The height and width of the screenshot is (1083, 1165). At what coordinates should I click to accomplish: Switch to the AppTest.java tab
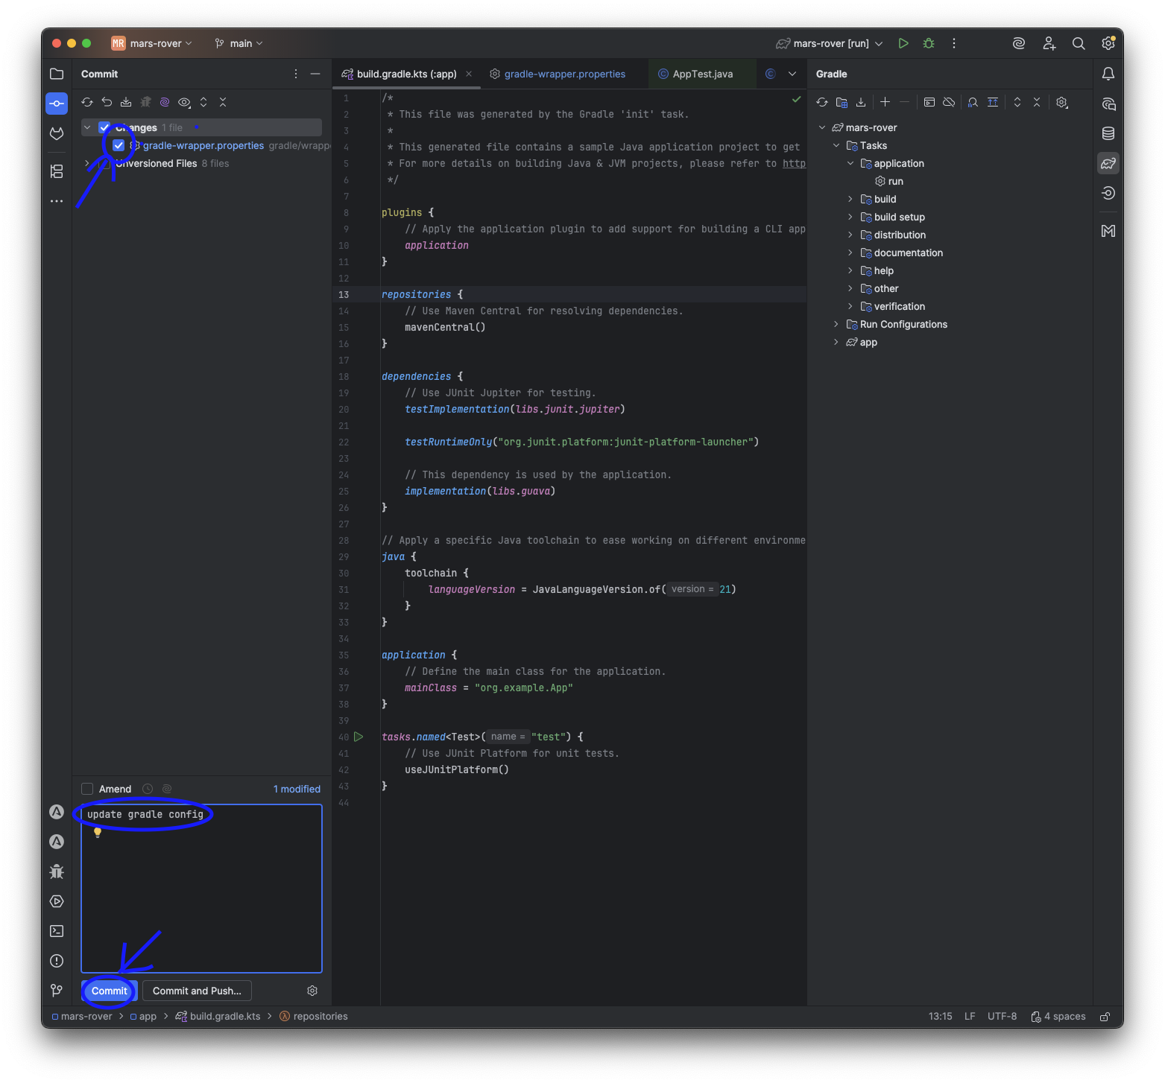[701, 74]
